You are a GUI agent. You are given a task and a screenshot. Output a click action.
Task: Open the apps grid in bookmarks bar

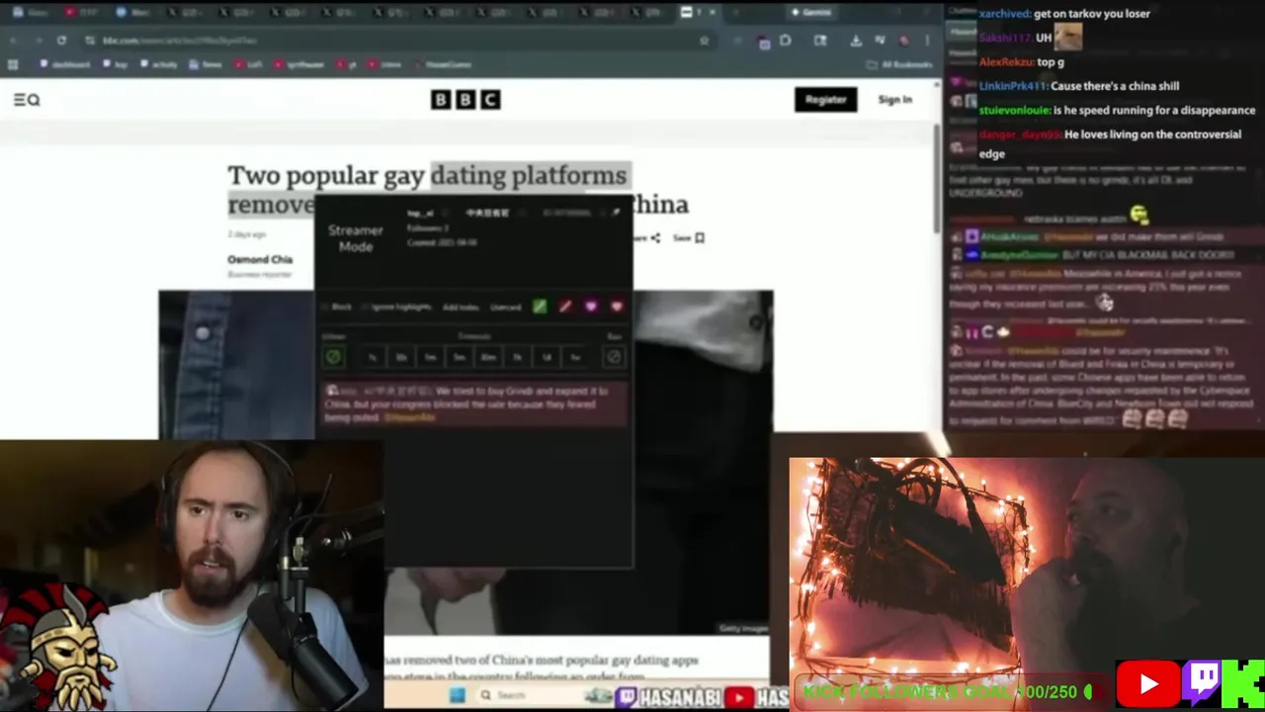[13, 64]
